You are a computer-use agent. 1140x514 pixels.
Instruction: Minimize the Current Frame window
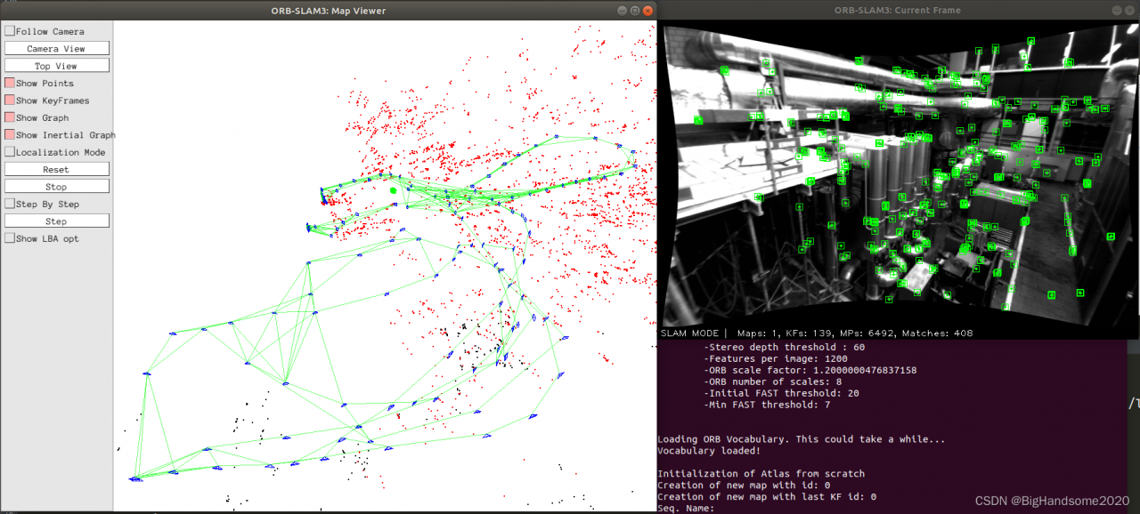click(1117, 10)
